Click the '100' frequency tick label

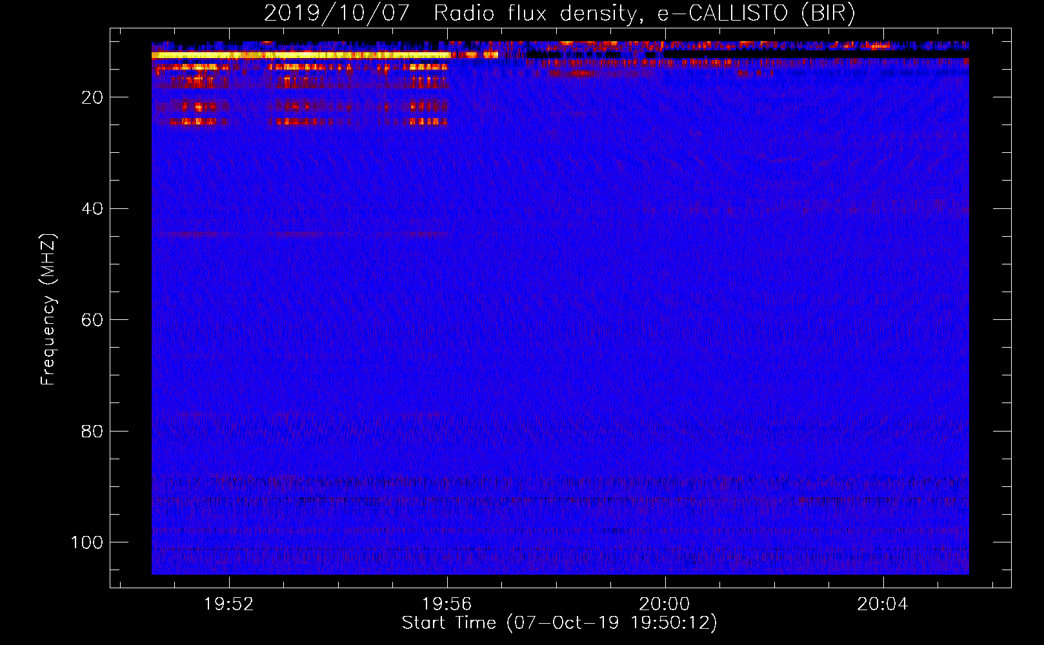click(87, 542)
